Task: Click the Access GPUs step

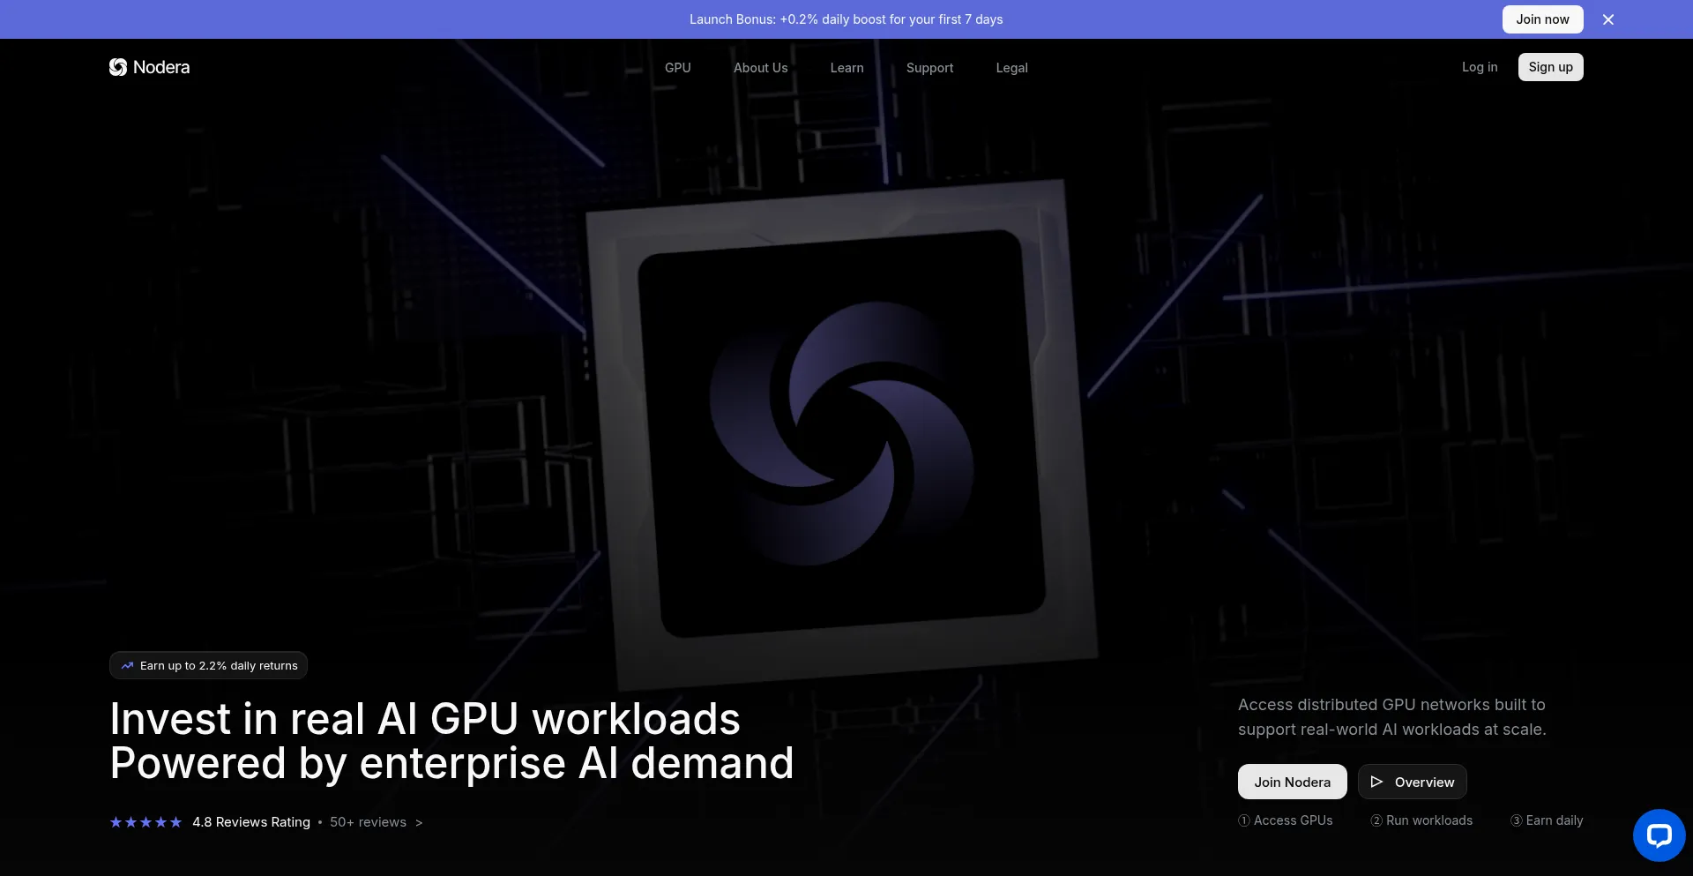Action: [x=1286, y=820]
